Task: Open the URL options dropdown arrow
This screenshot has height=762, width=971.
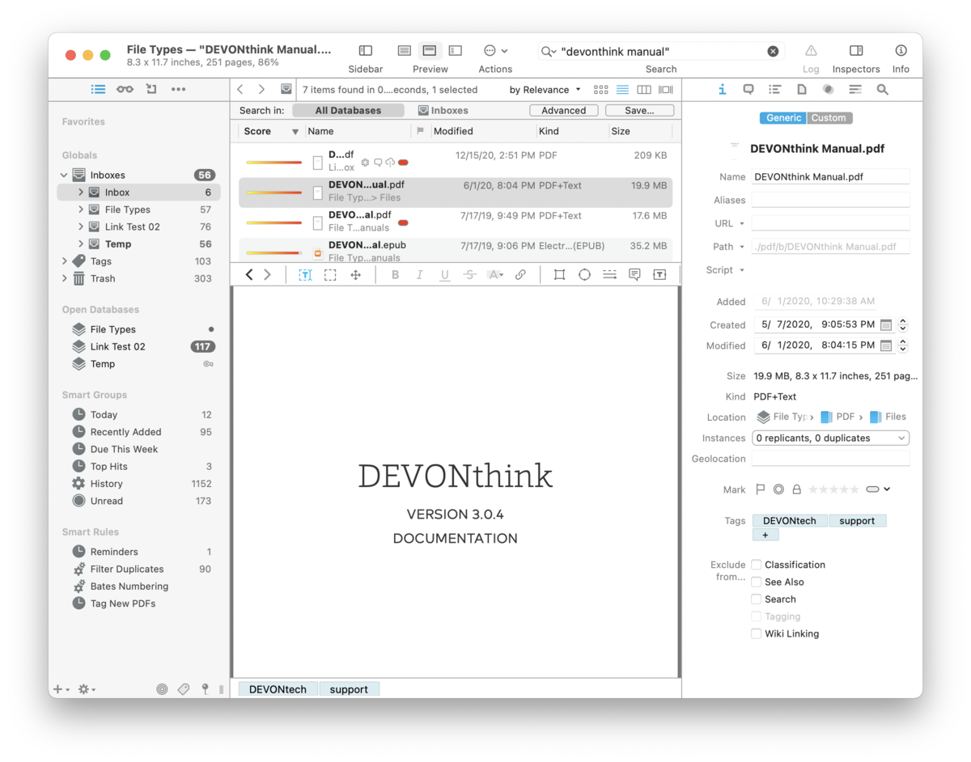Action: point(742,223)
